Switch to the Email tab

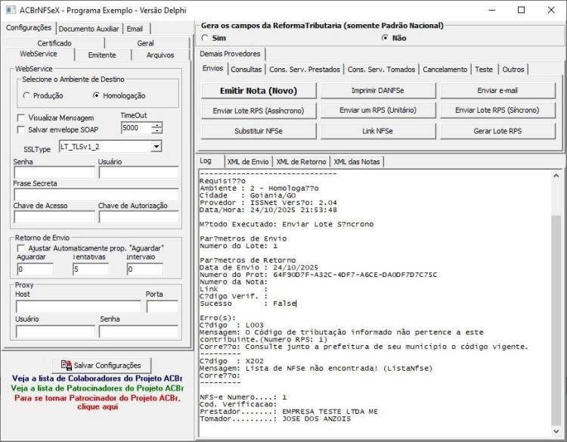tap(135, 29)
